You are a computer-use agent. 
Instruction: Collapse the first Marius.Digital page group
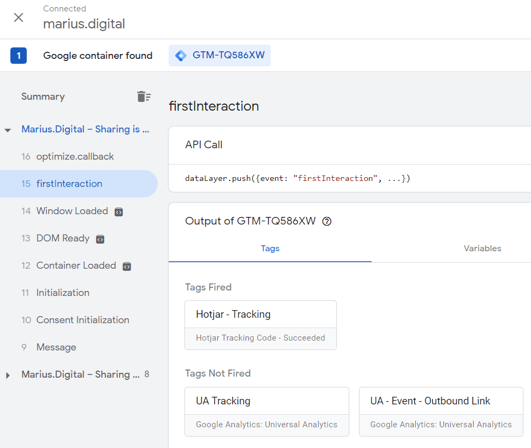point(8,130)
